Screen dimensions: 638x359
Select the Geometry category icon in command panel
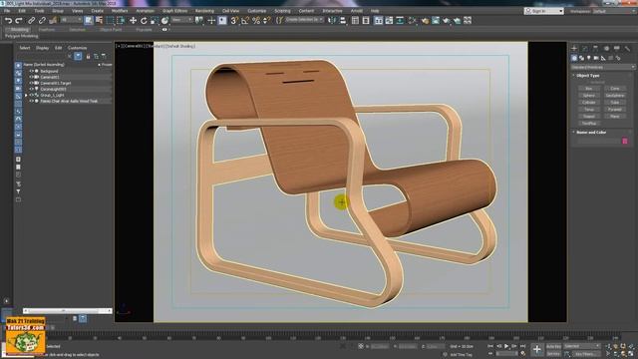[x=574, y=58]
